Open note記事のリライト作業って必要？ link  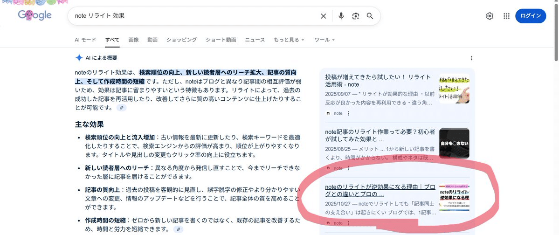pyautogui.click(x=380, y=136)
